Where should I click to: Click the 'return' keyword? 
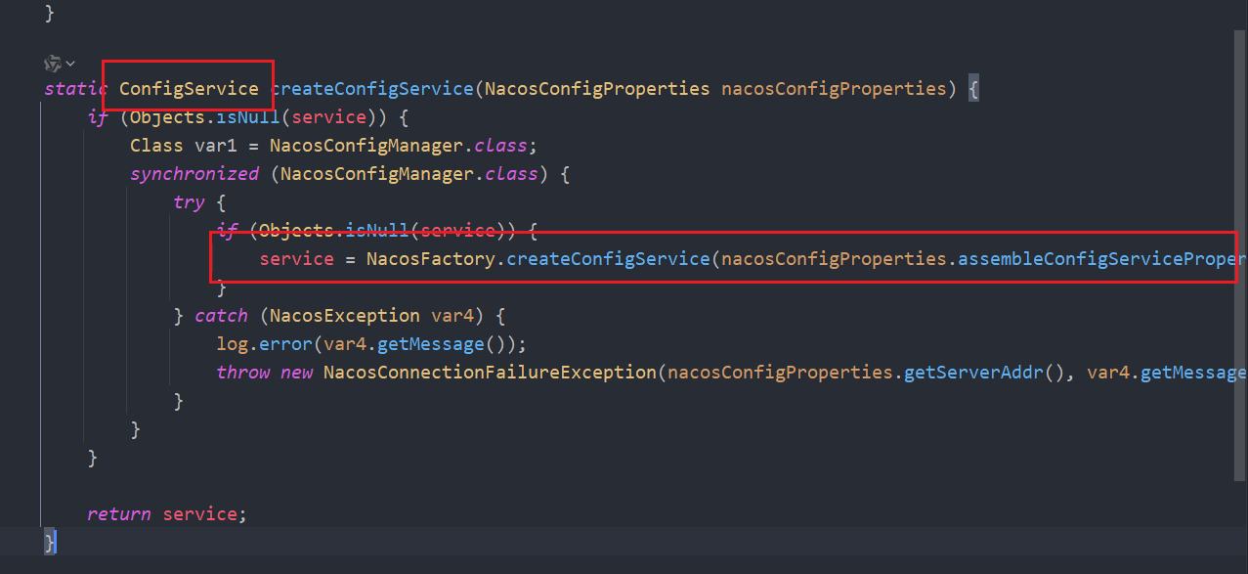(118, 514)
